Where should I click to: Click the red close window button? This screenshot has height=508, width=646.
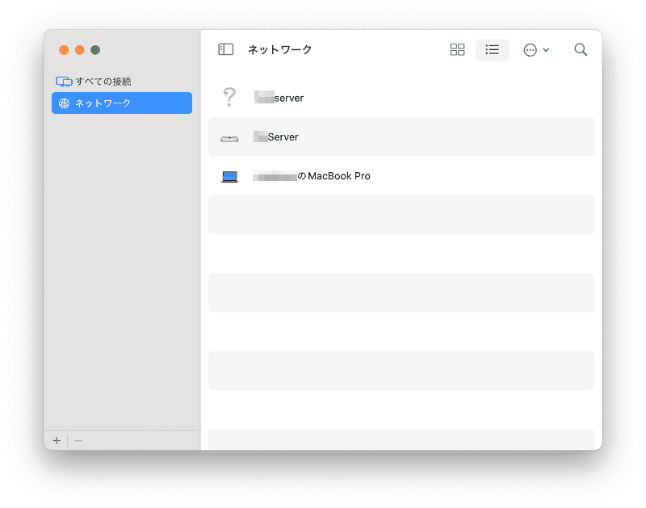click(64, 50)
